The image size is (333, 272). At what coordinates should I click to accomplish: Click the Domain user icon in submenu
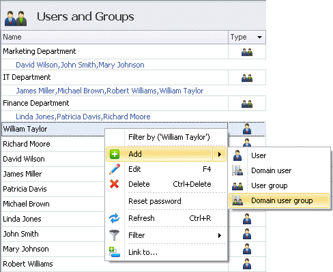pyautogui.click(x=237, y=170)
